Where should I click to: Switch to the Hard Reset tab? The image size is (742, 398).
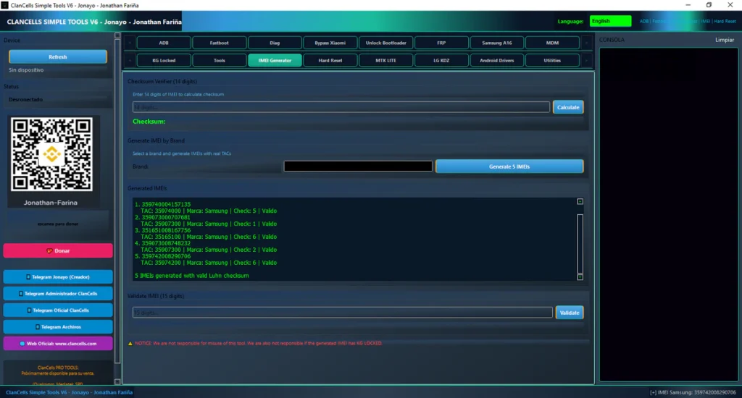click(330, 61)
